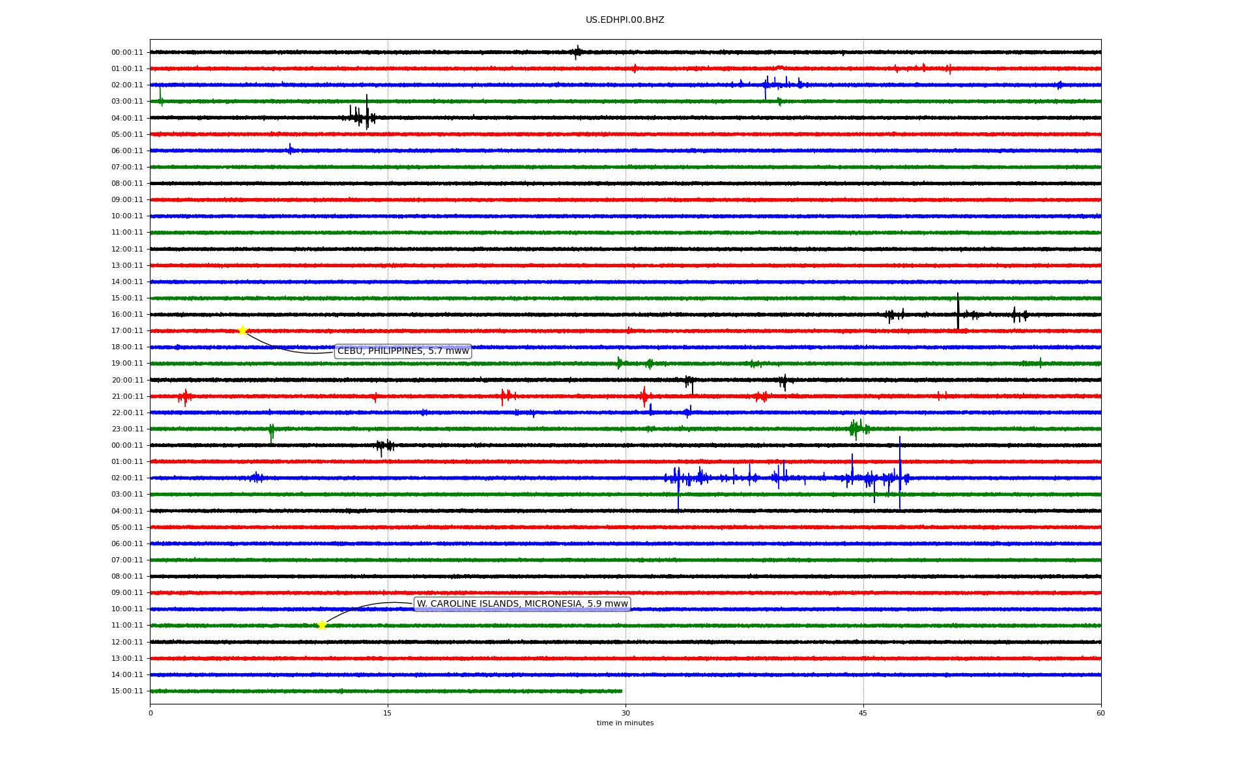Click the CEBU, PHILIPPINES 5.7 mww label

403,351
